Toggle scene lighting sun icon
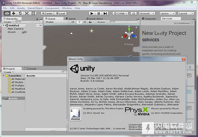The height and width of the screenshot is (137, 198). [x=80, y=22]
